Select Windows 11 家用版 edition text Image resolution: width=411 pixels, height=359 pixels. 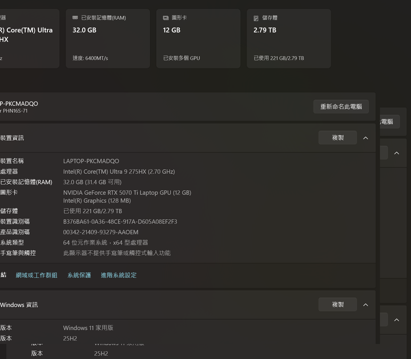click(x=88, y=328)
